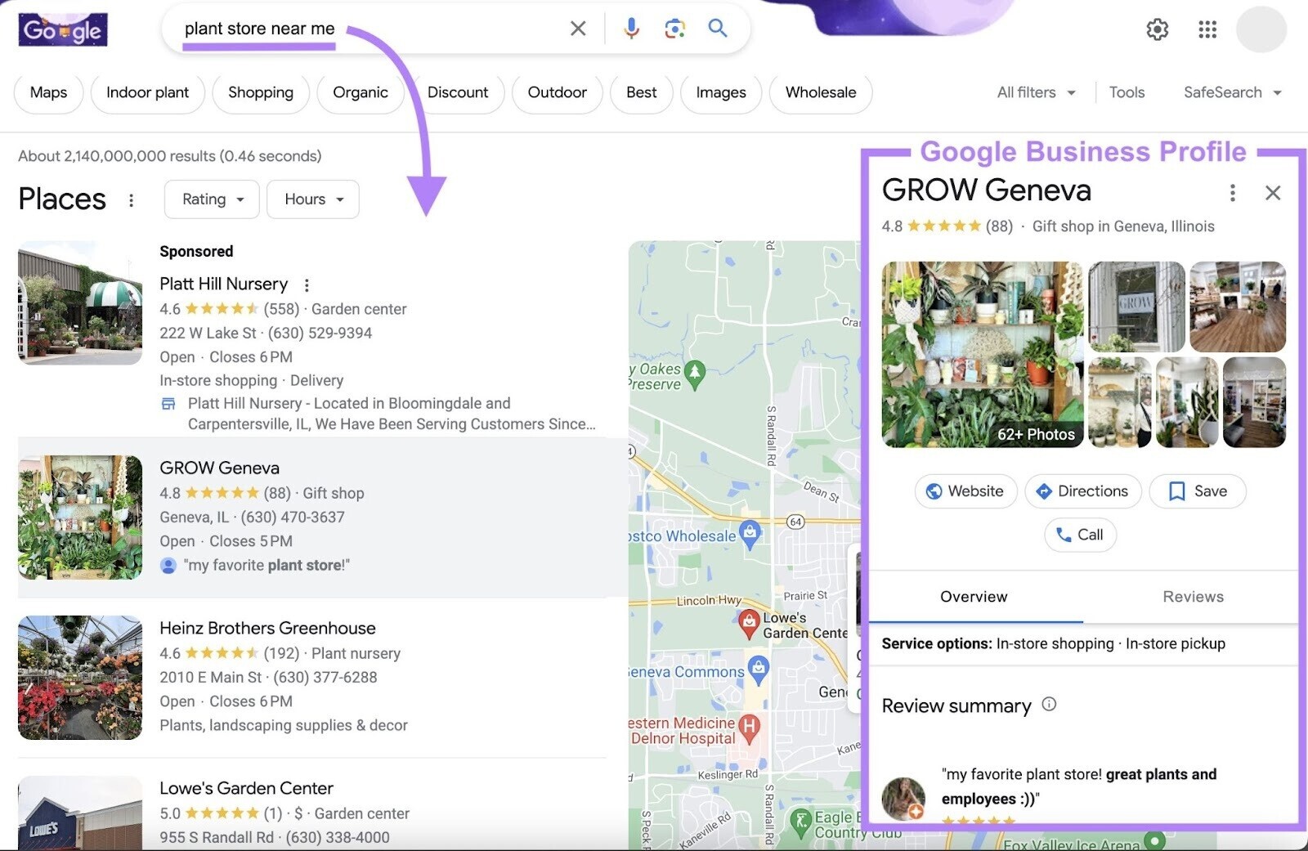The height and width of the screenshot is (851, 1308).
Task: Click Fox Valley Ice Arena pin
Action: (1154, 840)
